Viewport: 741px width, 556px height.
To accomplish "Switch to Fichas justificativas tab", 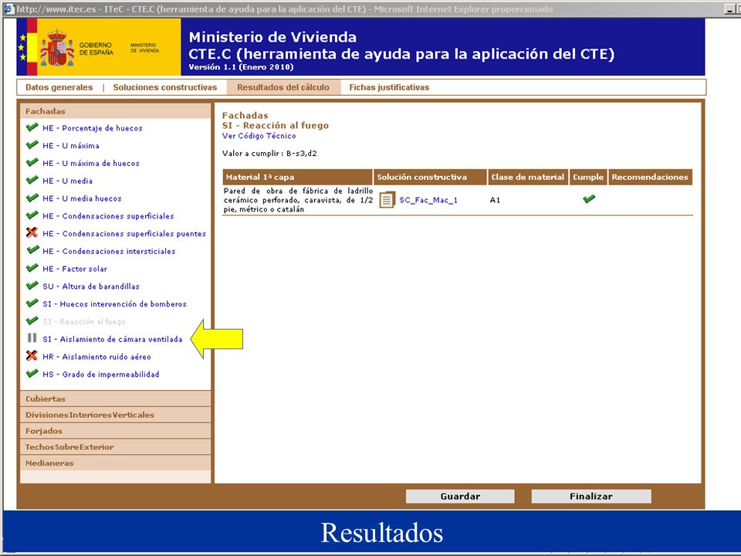I will [x=389, y=87].
